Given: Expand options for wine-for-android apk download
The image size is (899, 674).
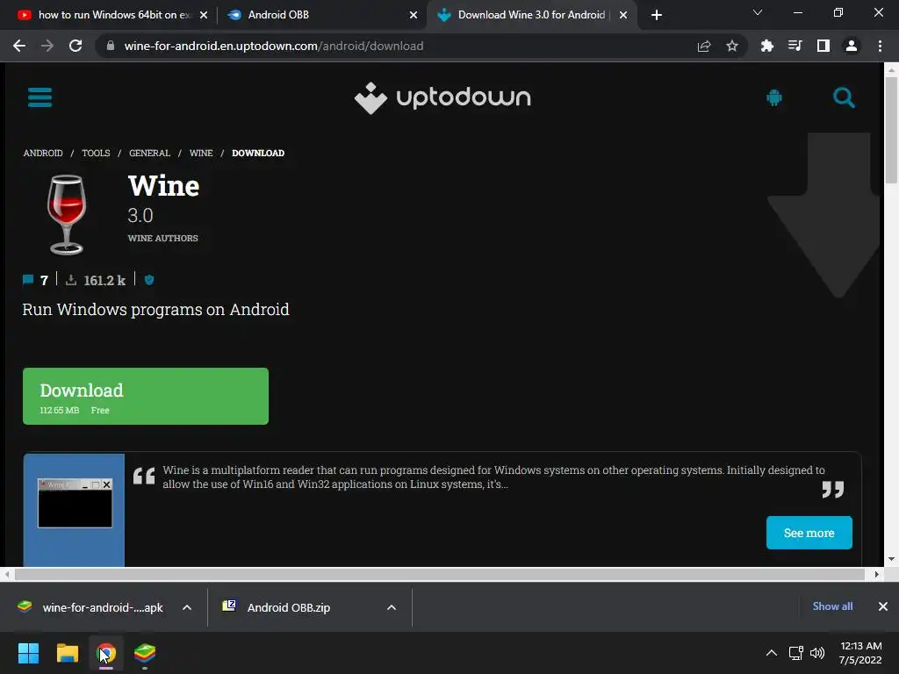Looking at the screenshot, I should pos(187,607).
